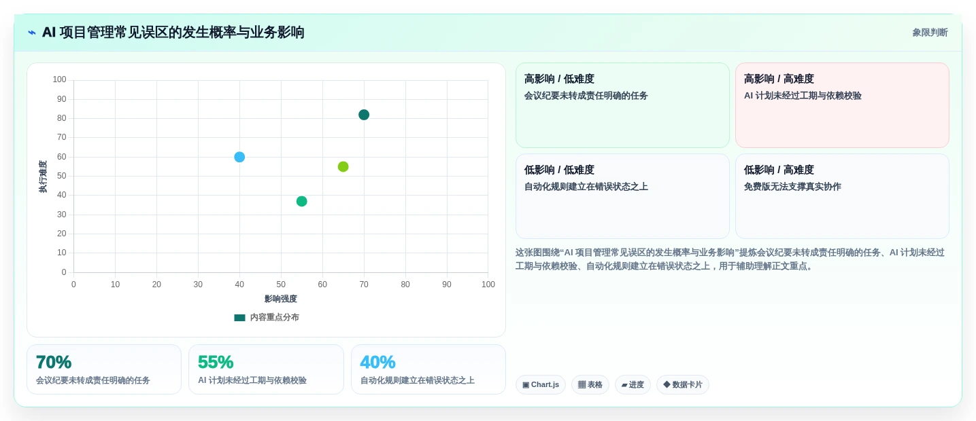Viewport: 976px width, 421px height.
Task: Click the lightning icon beside the title
Action: coord(32,33)
